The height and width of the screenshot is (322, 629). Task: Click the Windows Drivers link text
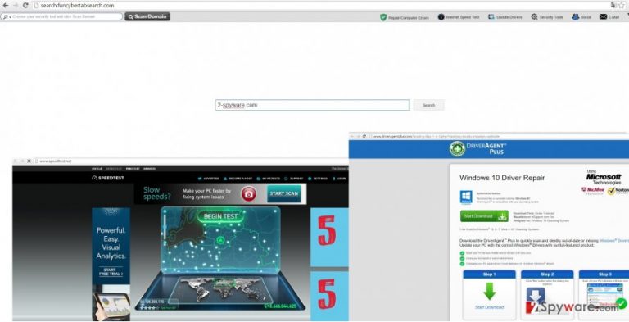pyautogui.click(x=614, y=241)
